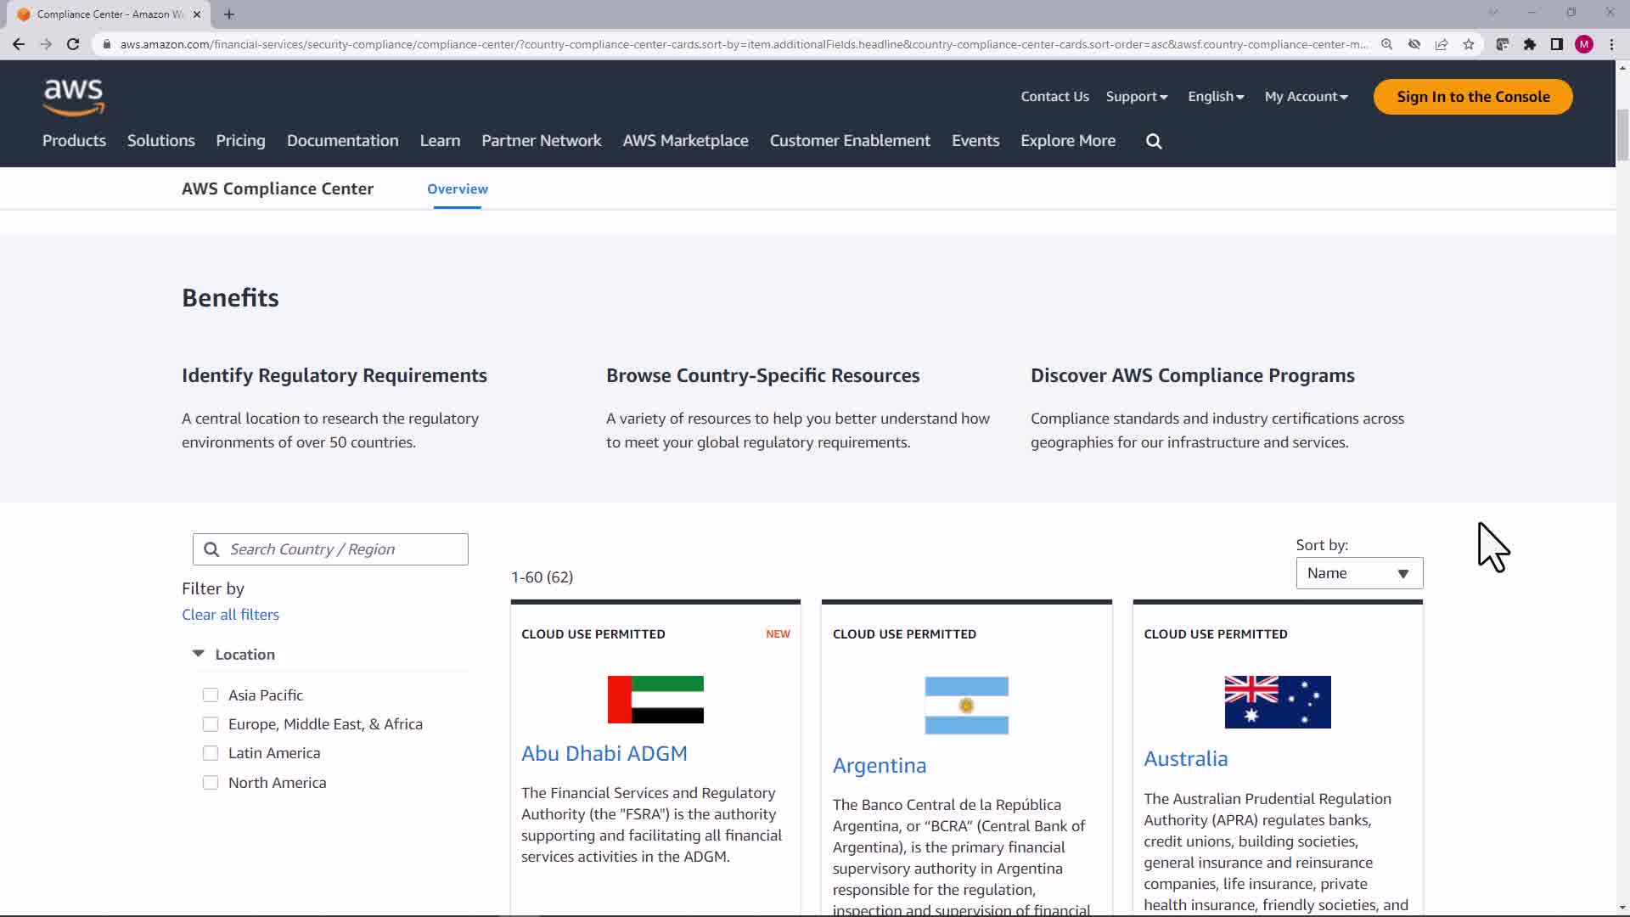This screenshot has width=1630, height=917.
Task: Go back with the browser back arrow
Action: (x=19, y=44)
